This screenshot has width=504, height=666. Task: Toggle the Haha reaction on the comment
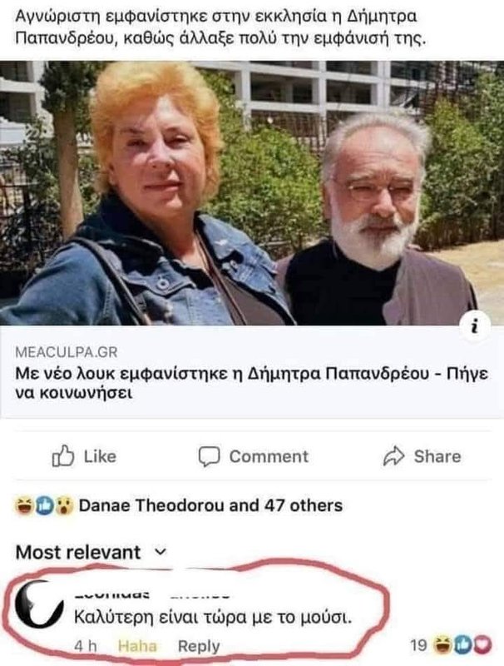click(137, 646)
